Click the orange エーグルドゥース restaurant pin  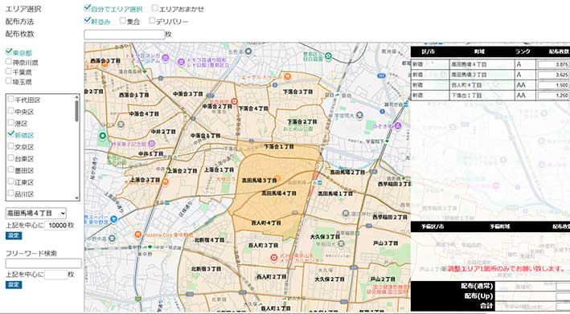(287, 76)
